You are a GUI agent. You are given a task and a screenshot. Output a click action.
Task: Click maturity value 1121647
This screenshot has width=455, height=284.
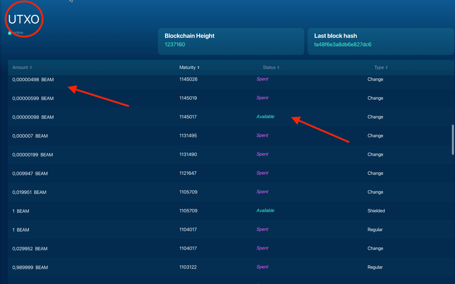[x=188, y=173]
